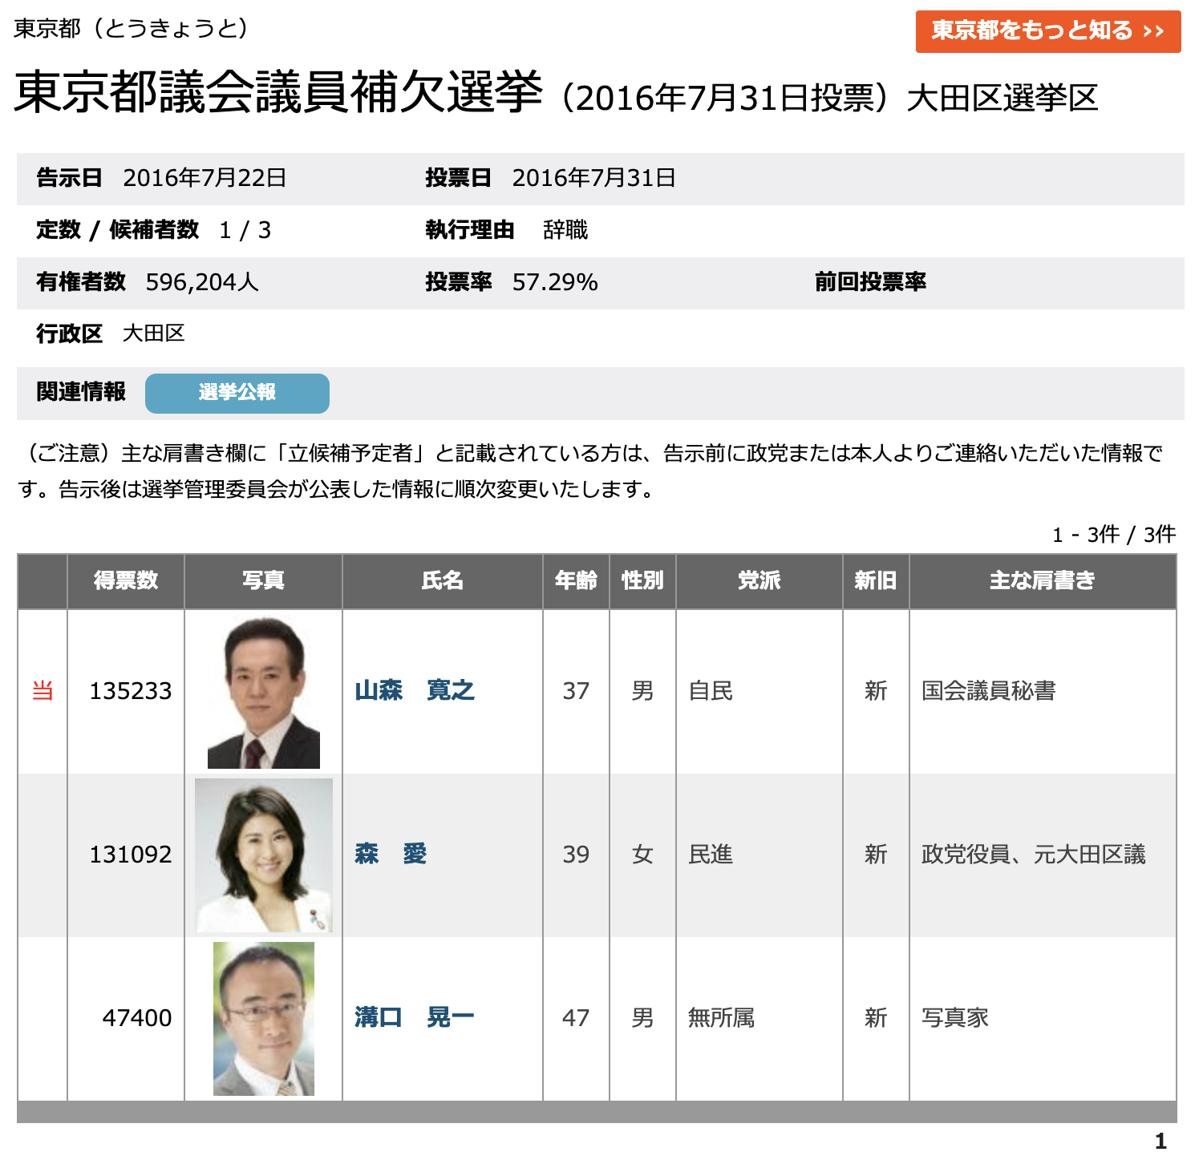Open candidate link 山森 寛之
This screenshot has width=1203, height=1172.
[415, 690]
